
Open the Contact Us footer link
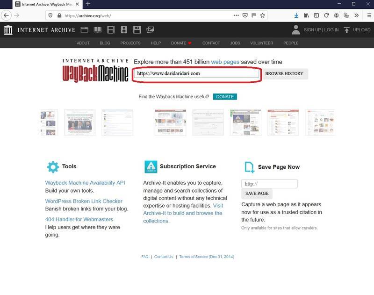[164, 257]
